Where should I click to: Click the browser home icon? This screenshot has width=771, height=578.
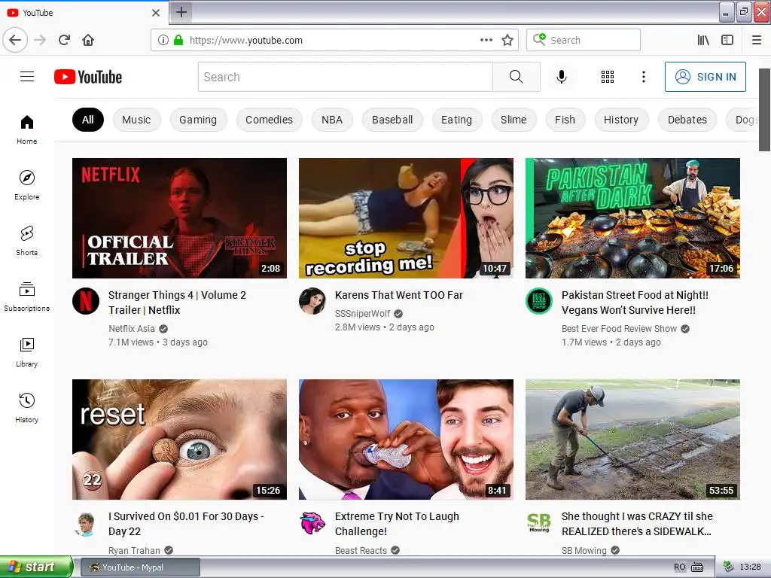coord(88,40)
